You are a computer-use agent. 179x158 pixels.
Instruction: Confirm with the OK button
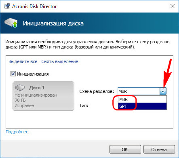click(x=125, y=150)
